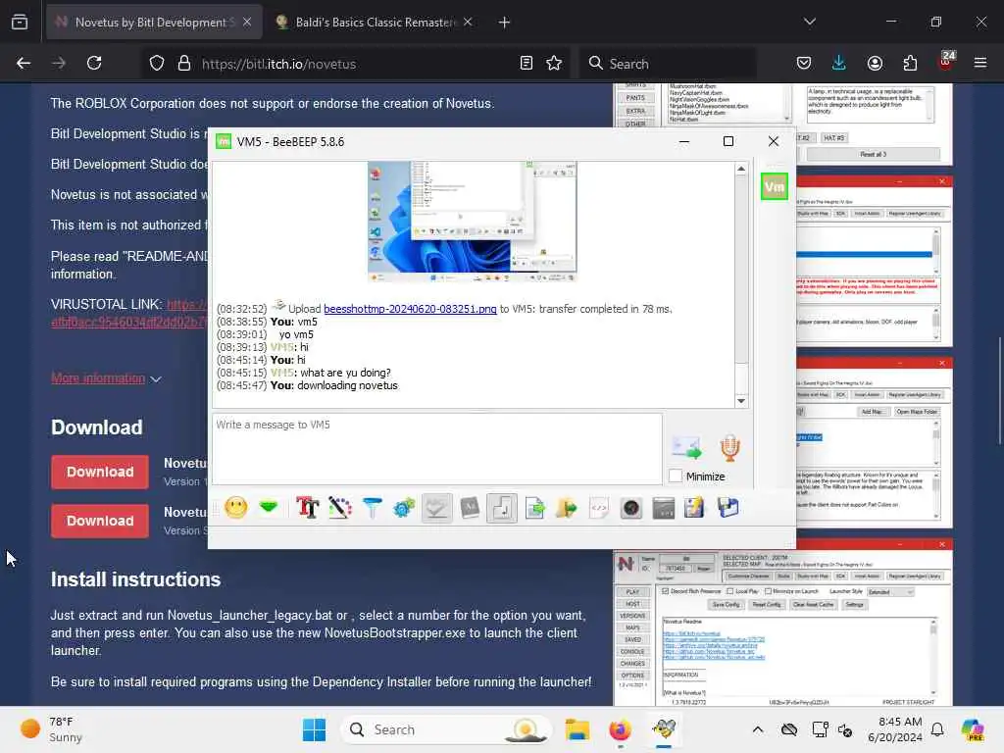Open the Firefox View icon at far left of tab bar
The width and height of the screenshot is (1004, 753).
[20, 23]
